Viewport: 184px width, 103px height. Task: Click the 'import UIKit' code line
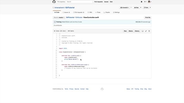[x=63, y=48]
